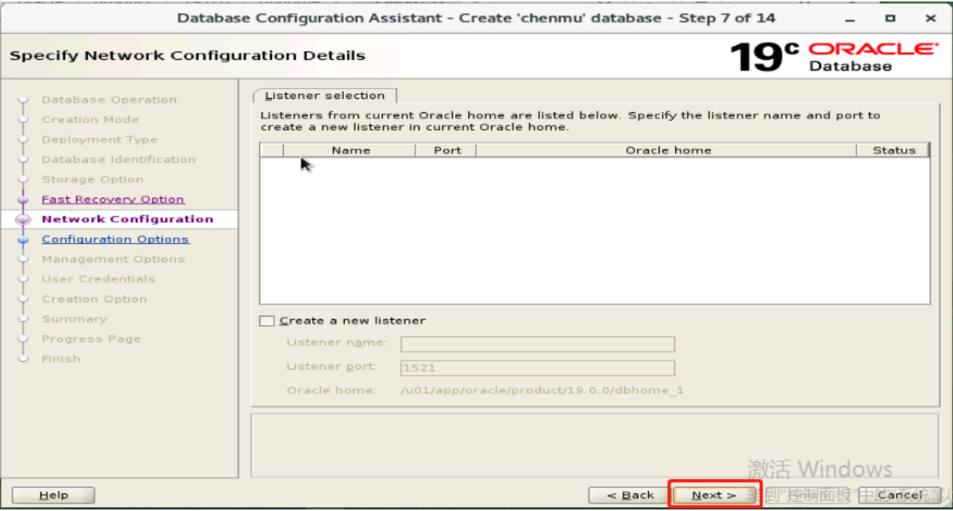
Task: Click the Next button
Action: 713,495
